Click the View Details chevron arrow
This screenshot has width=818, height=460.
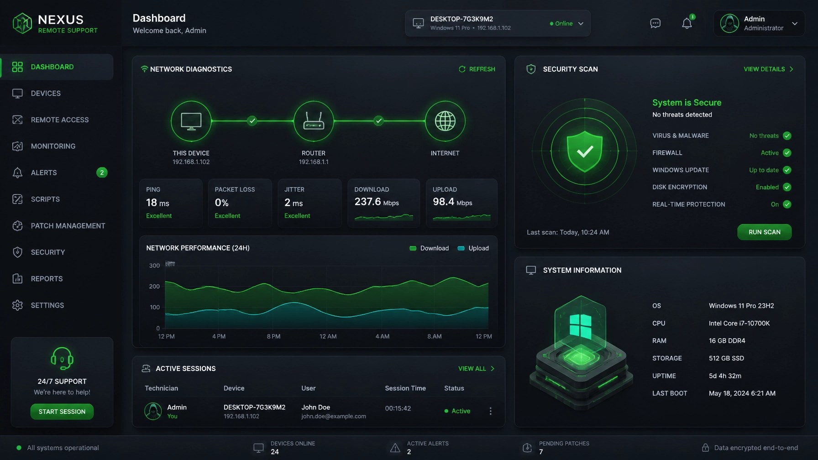tap(792, 69)
